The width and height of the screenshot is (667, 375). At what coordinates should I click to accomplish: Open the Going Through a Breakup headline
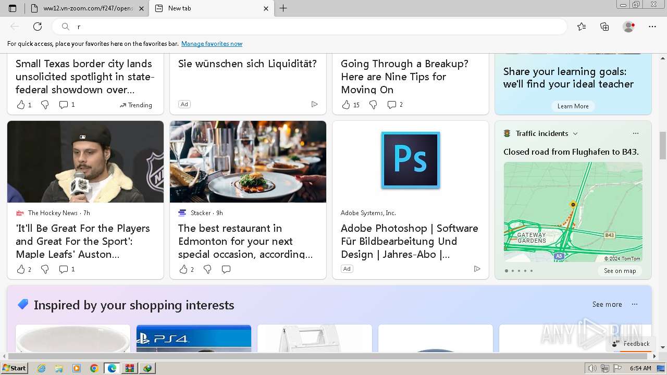404,77
